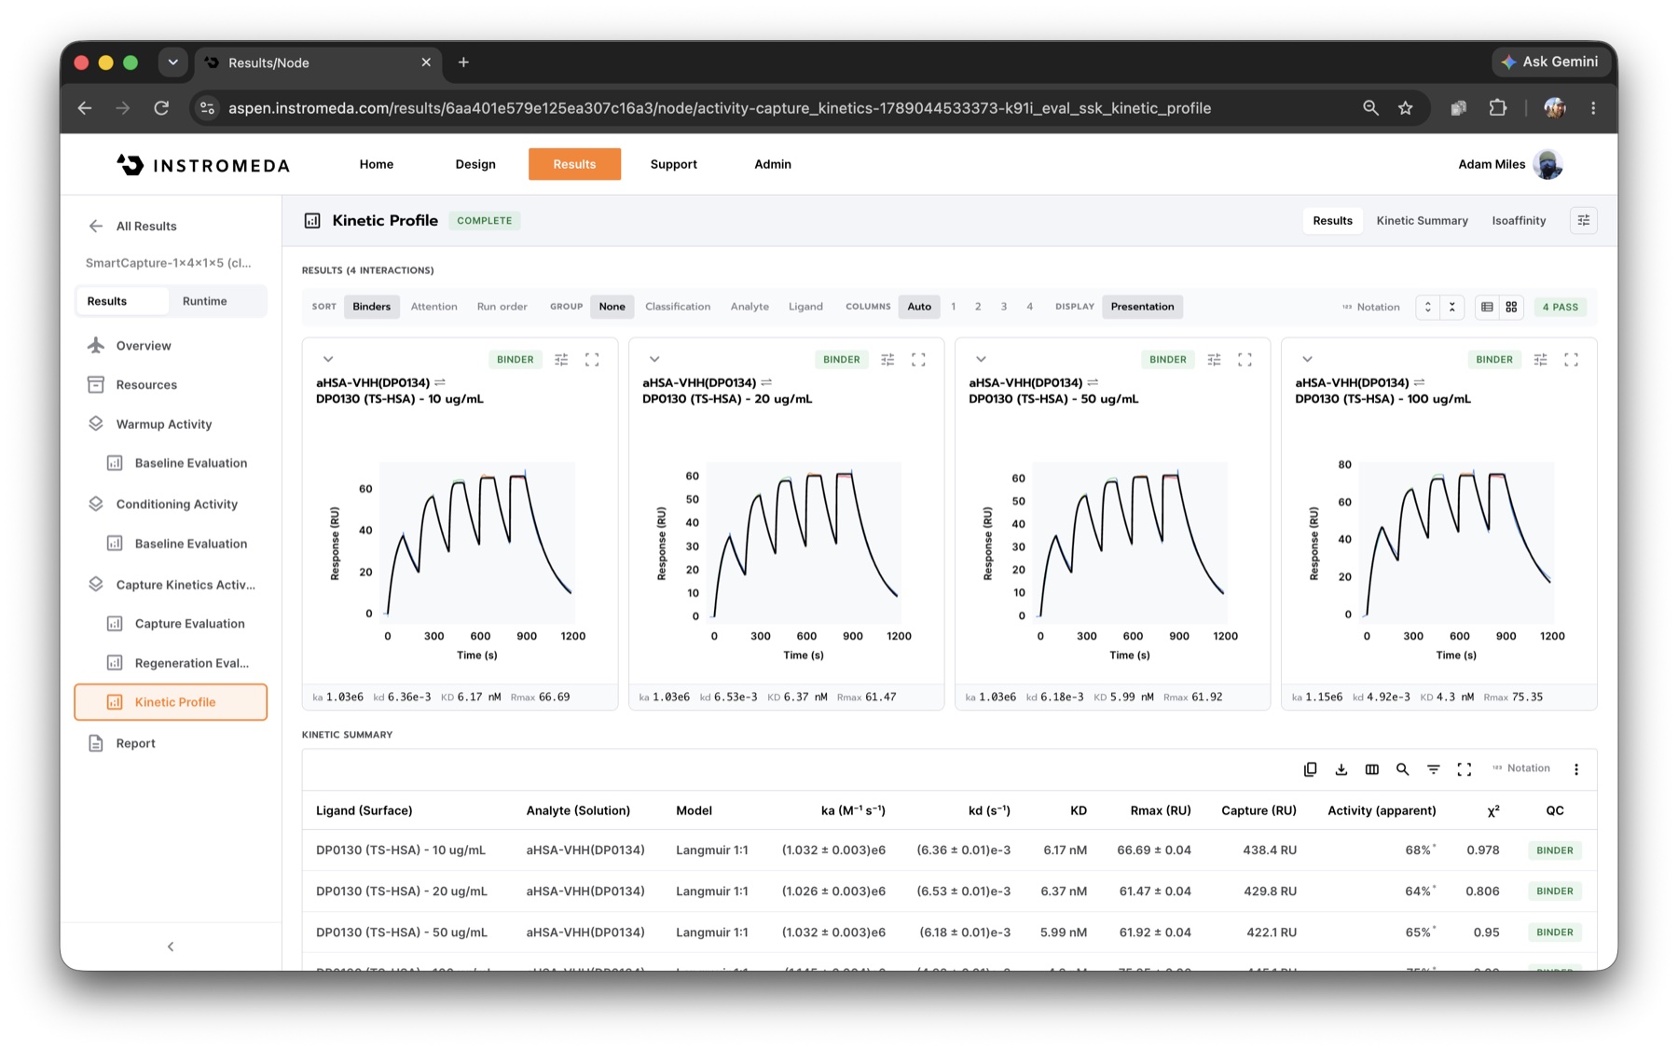Open filter for kinetic summary table

[x=1433, y=769]
